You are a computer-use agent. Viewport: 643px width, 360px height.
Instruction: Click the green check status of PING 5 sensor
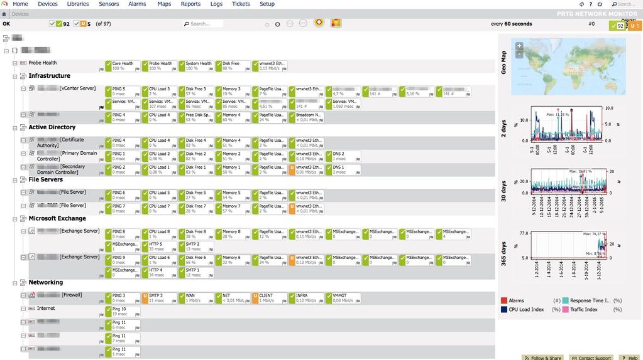[108, 91]
